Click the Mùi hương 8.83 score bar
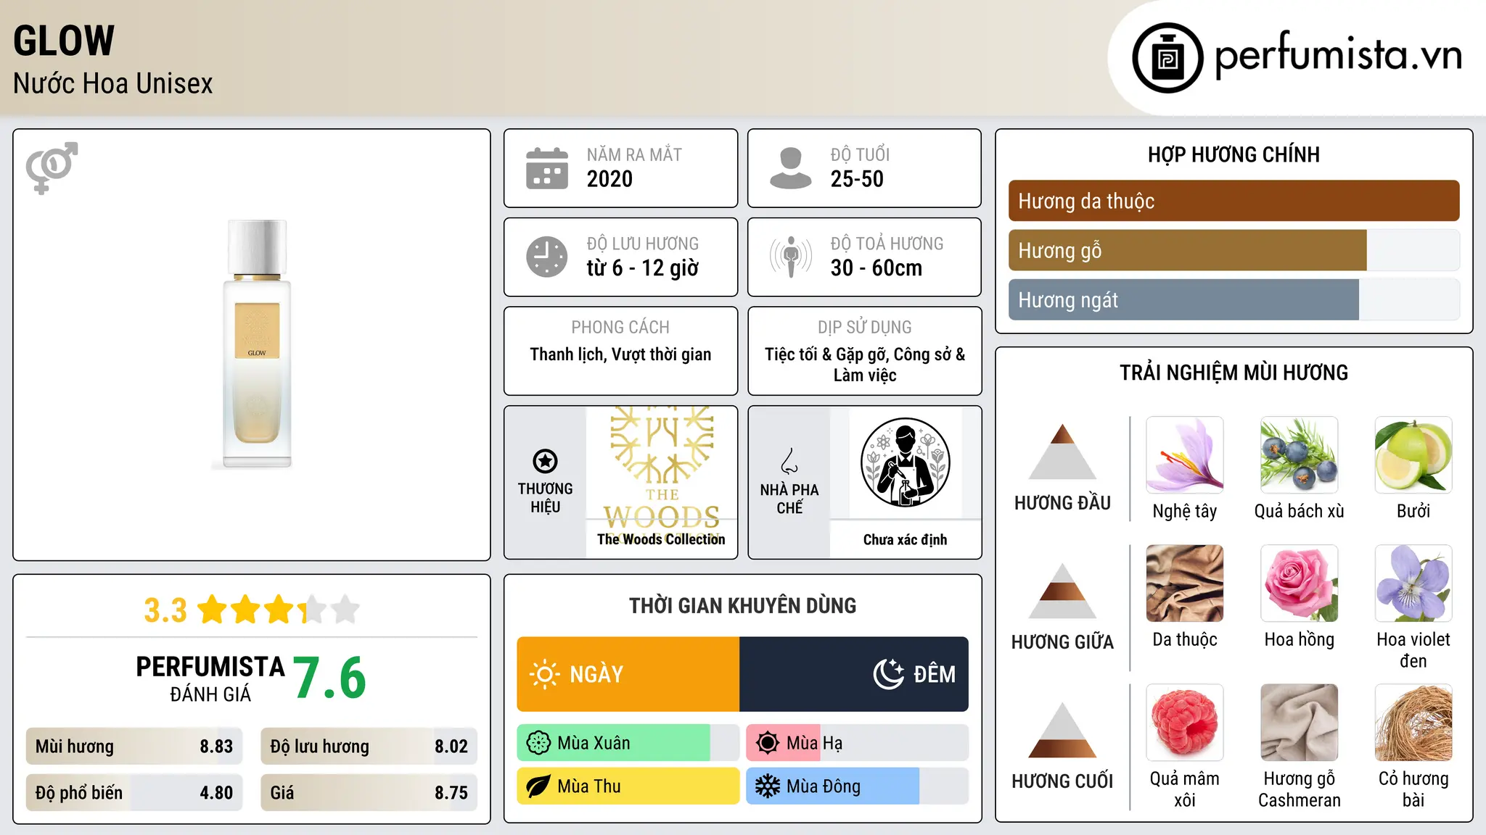Image resolution: width=1486 pixels, height=835 pixels. pyautogui.click(x=134, y=747)
